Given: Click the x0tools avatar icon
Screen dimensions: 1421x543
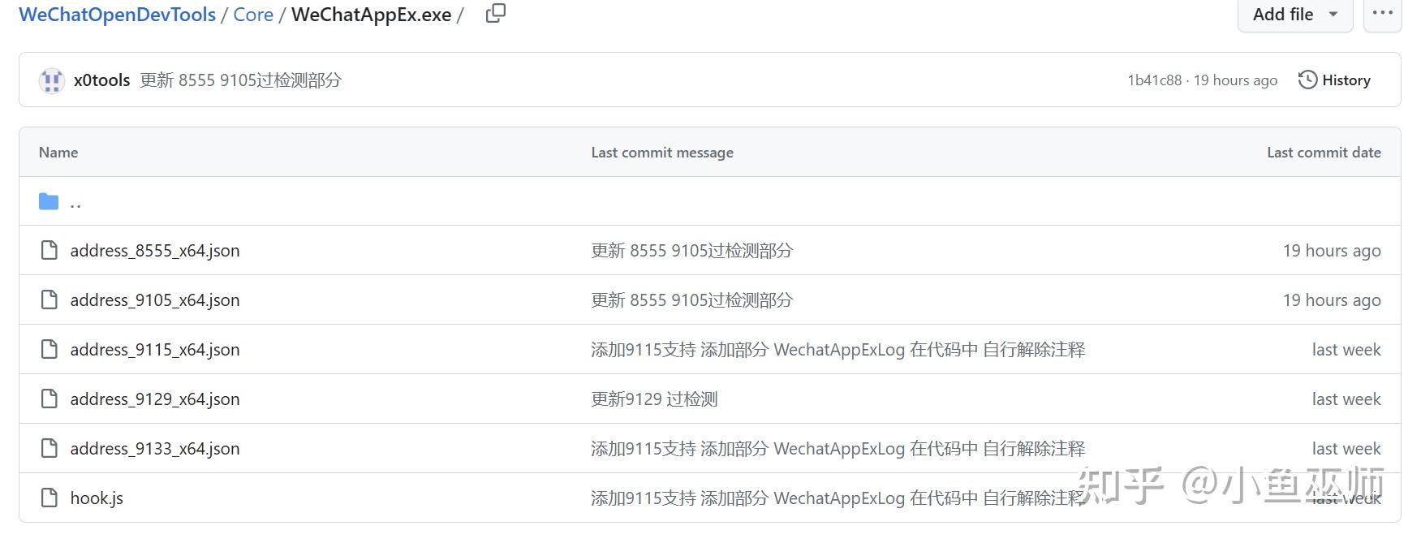Looking at the screenshot, I should [x=52, y=80].
